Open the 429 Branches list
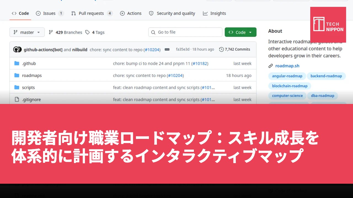The image size is (353, 198). point(65,32)
